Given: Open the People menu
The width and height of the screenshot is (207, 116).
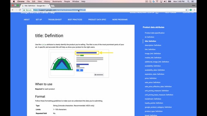Looking at the screenshot, I should [x=67, y=1].
